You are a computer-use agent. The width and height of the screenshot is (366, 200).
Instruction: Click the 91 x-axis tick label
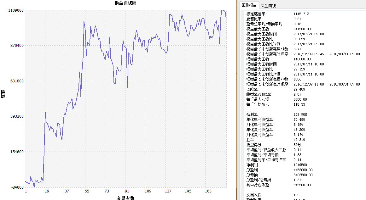[x=127, y=191]
